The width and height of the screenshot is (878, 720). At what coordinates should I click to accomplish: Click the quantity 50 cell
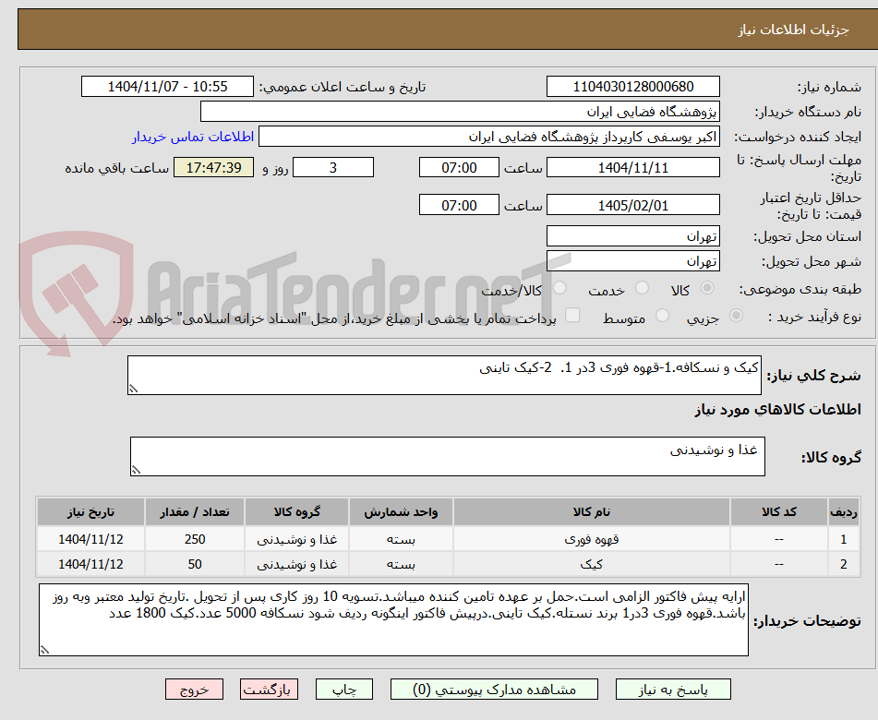coord(194,564)
